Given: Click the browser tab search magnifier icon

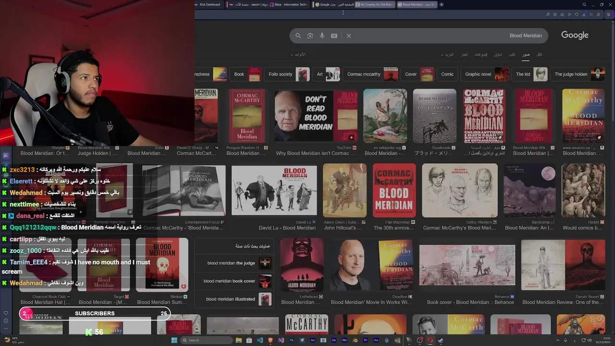Looking at the screenshot, I should coord(584,4).
